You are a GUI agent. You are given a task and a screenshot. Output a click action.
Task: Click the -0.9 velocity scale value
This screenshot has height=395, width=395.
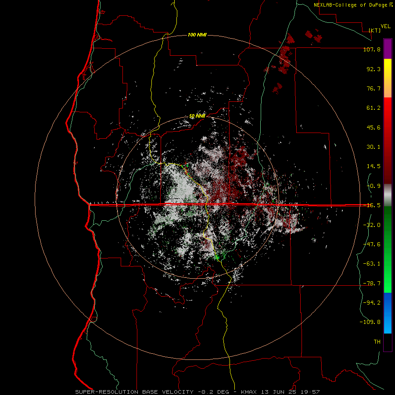pos(373,186)
